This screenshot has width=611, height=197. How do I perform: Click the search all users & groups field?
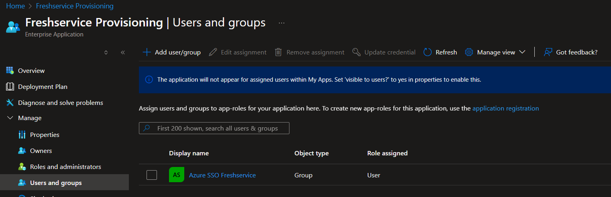click(214, 128)
